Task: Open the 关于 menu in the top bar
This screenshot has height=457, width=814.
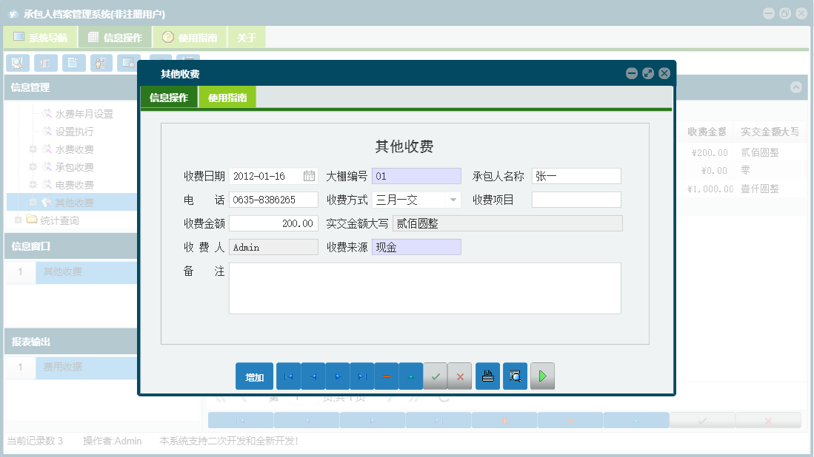Action: (247, 35)
